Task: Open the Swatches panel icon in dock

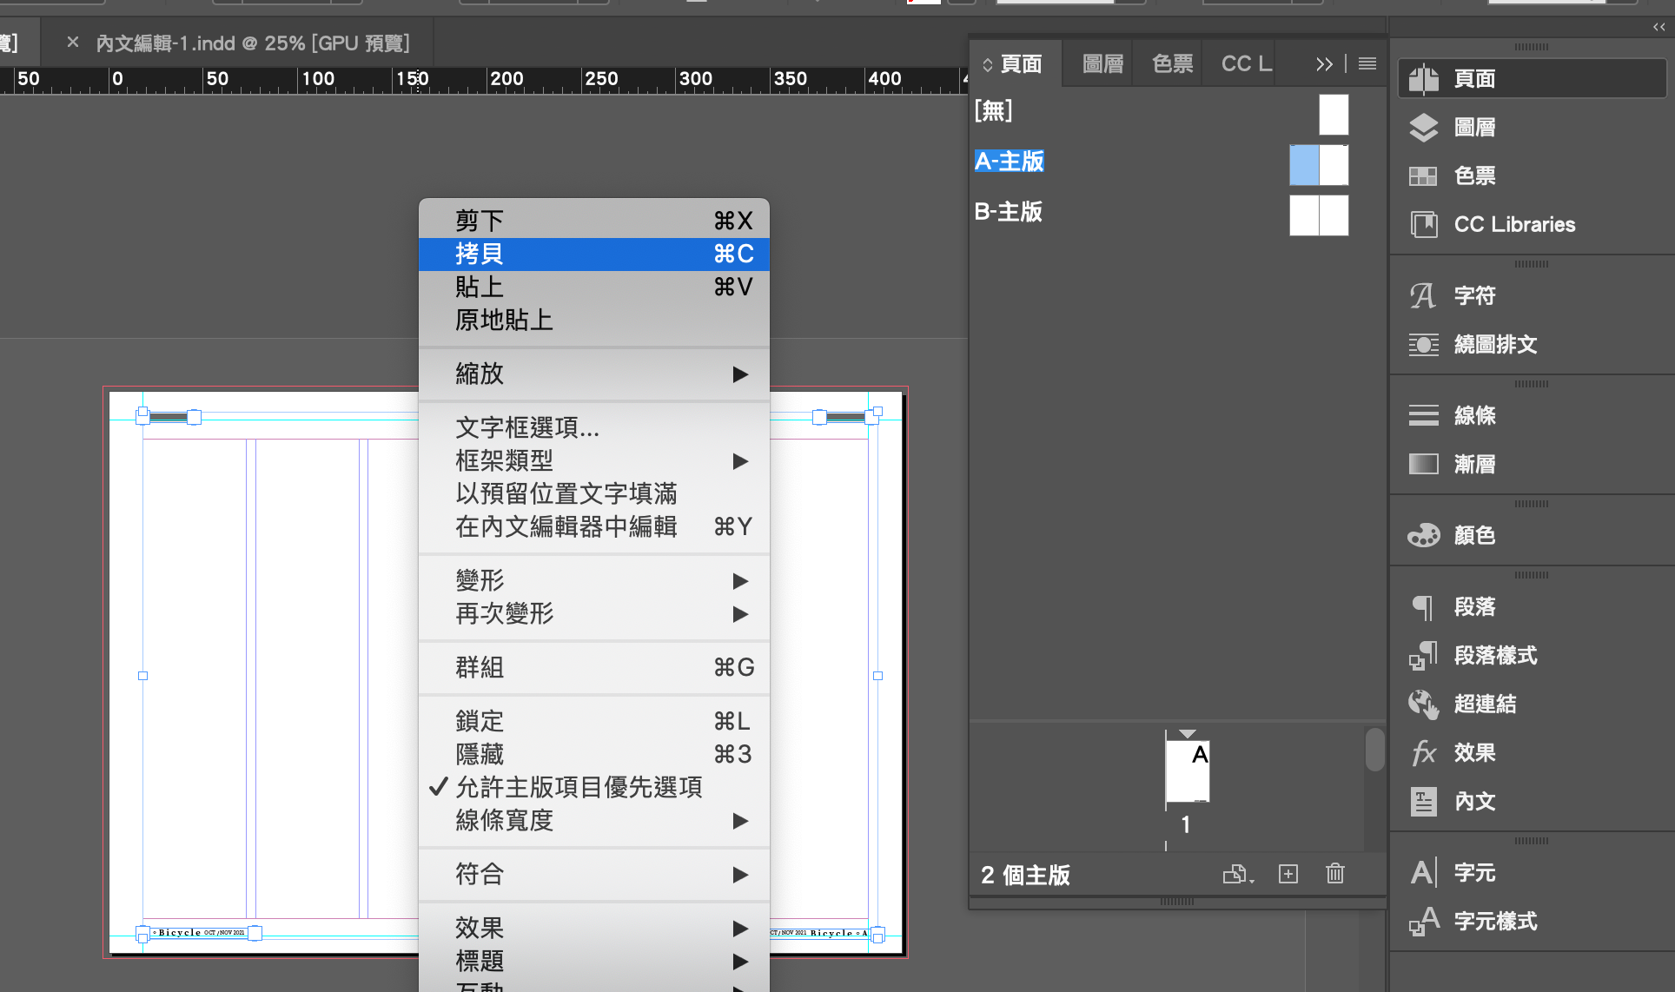Action: point(1423,176)
